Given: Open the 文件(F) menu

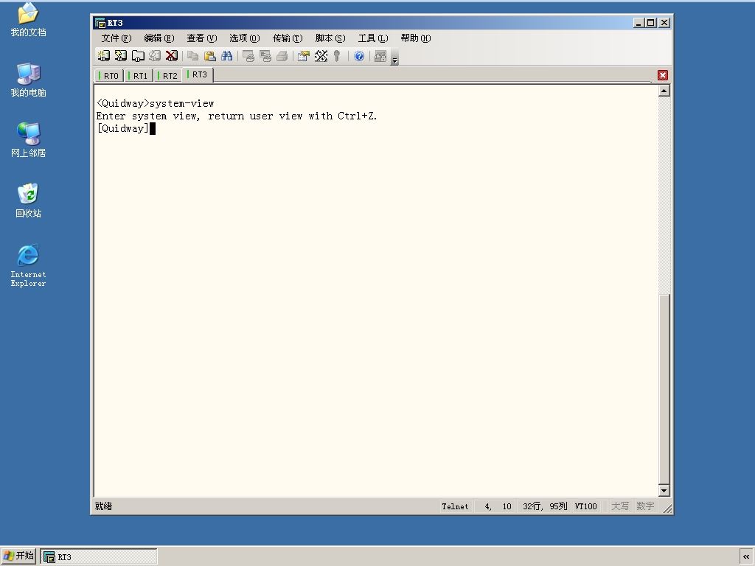Looking at the screenshot, I should click(x=116, y=38).
